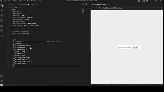The image size is (164, 92).
Task: Open the Go menu
Action: pyautogui.click(x=24, y=1)
